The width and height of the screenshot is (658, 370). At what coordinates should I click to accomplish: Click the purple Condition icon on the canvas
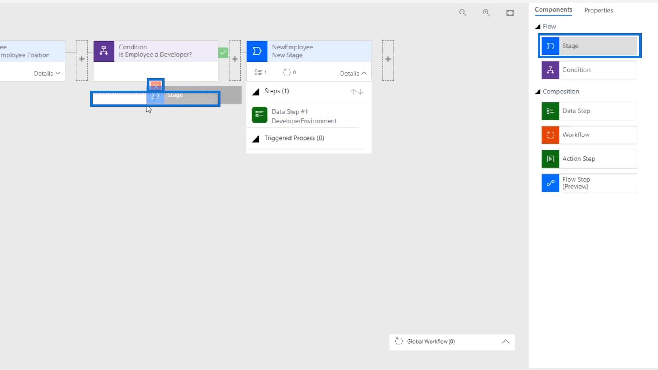pyautogui.click(x=104, y=51)
